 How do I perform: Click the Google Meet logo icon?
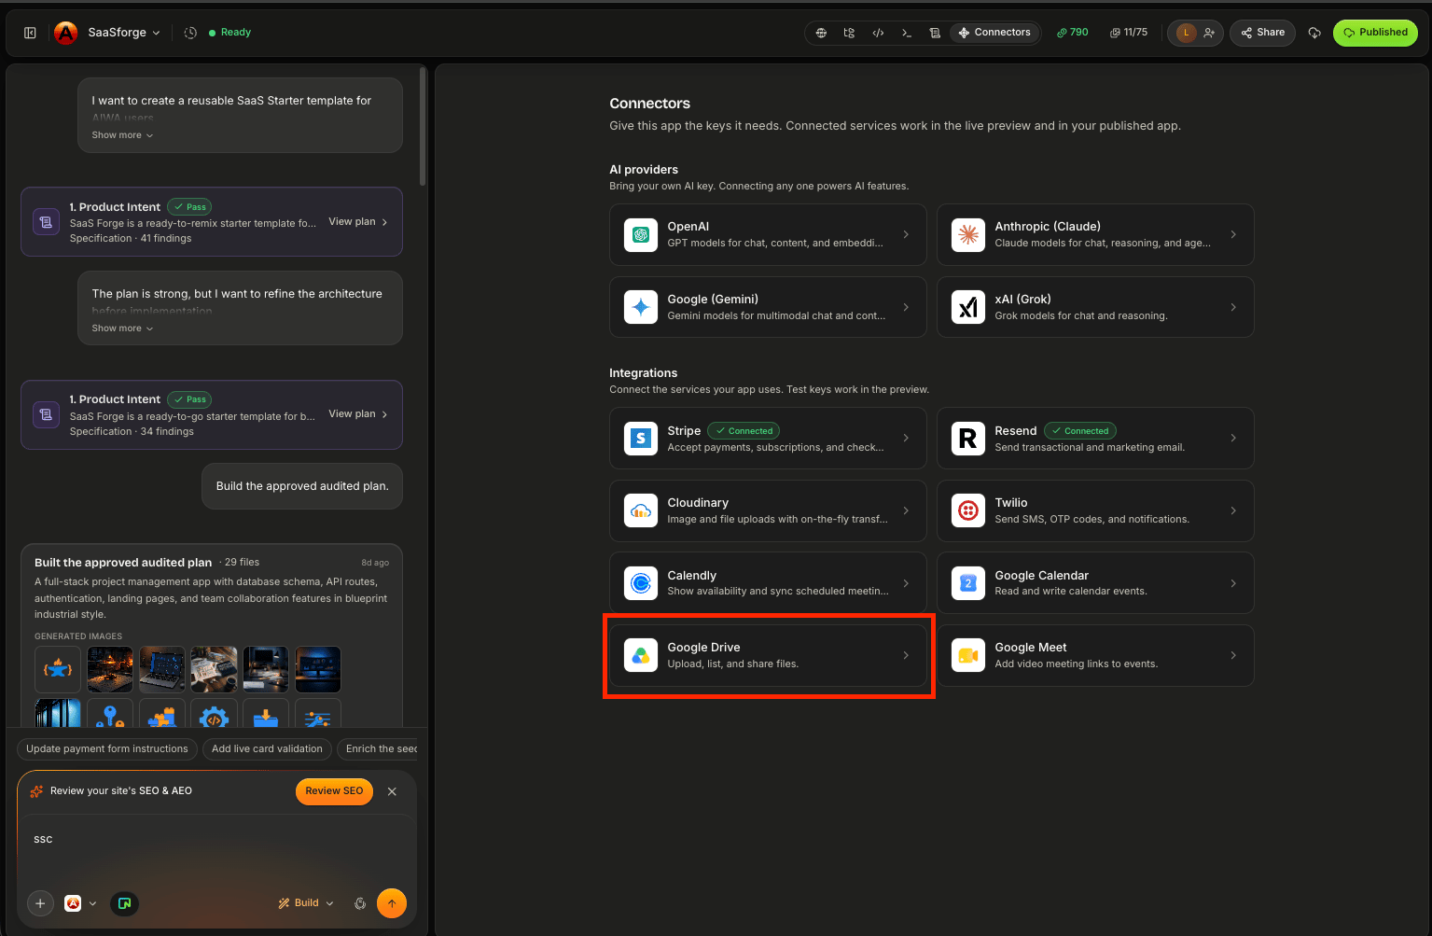pyautogui.click(x=968, y=656)
